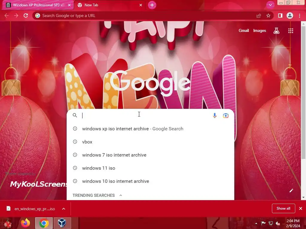Viewport: 306px width, 229px height.
Task: Open the Action Center flag icon
Action: tap(263, 223)
